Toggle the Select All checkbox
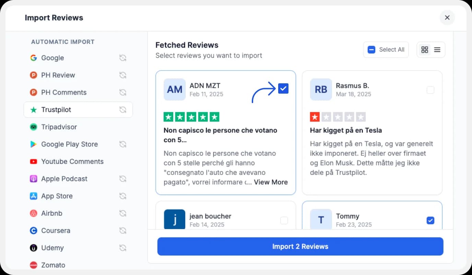This screenshot has width=472, height=275. (x=371, y=49)
